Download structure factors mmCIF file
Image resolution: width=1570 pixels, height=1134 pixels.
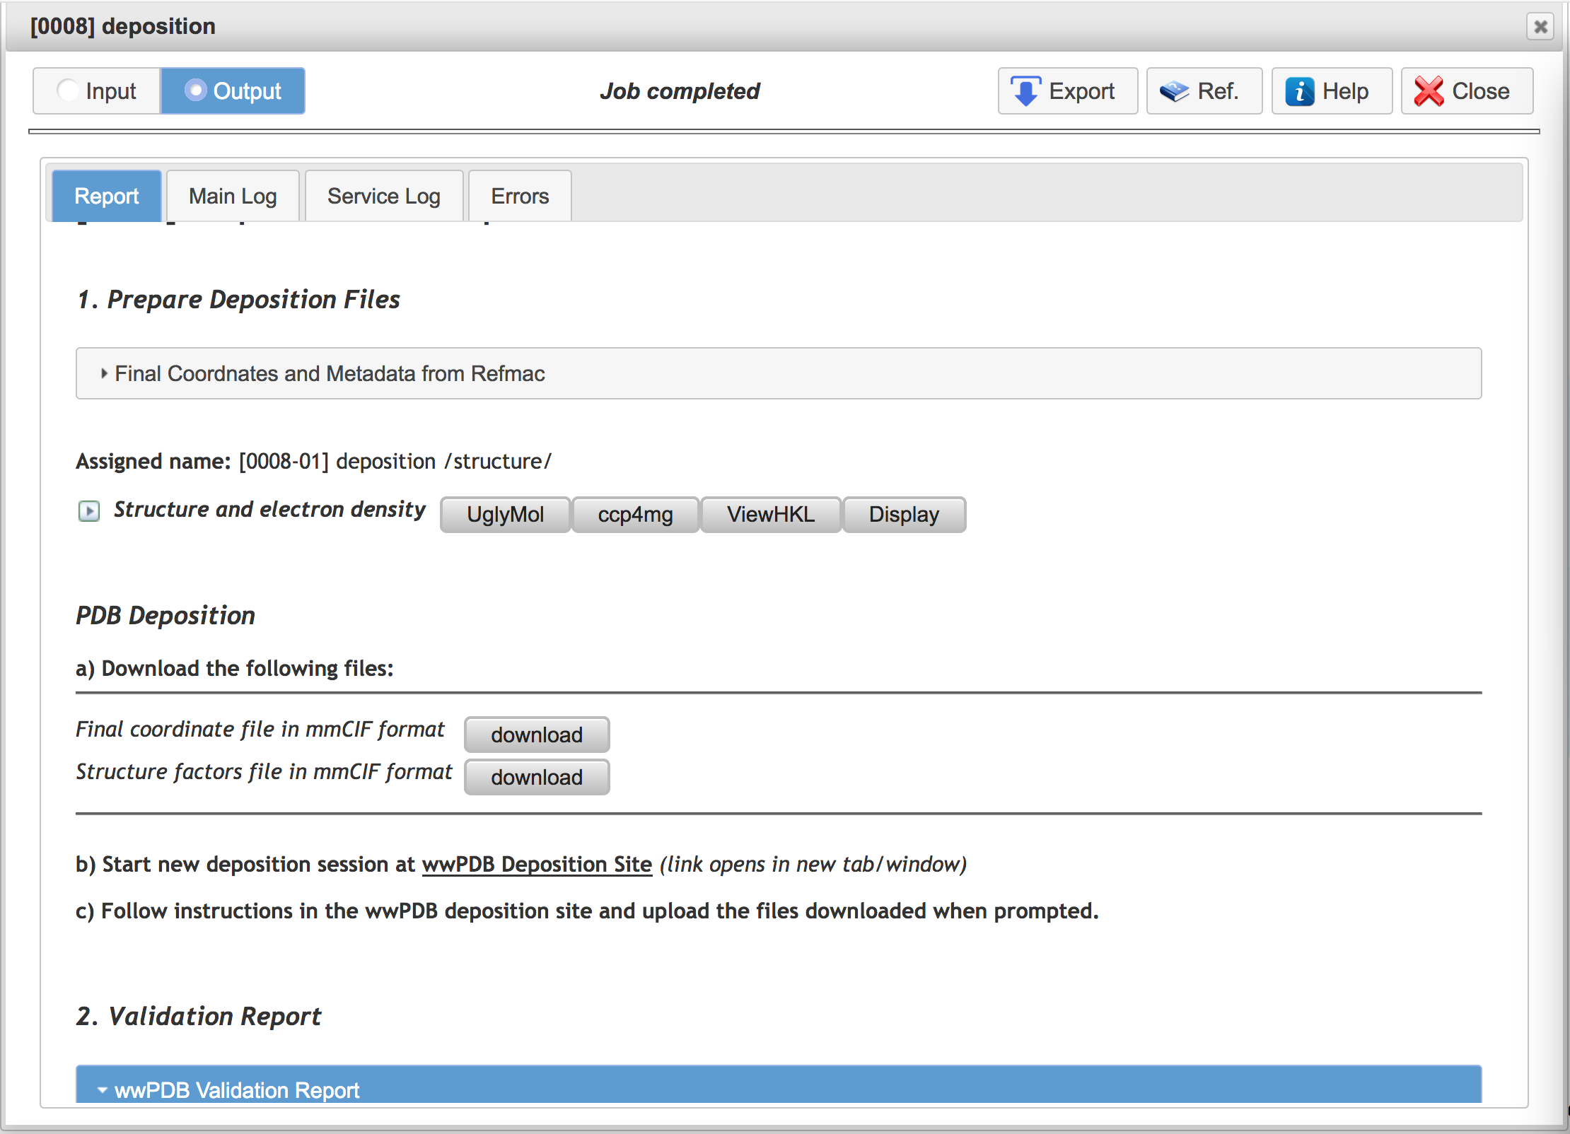[x=537, y=778]
